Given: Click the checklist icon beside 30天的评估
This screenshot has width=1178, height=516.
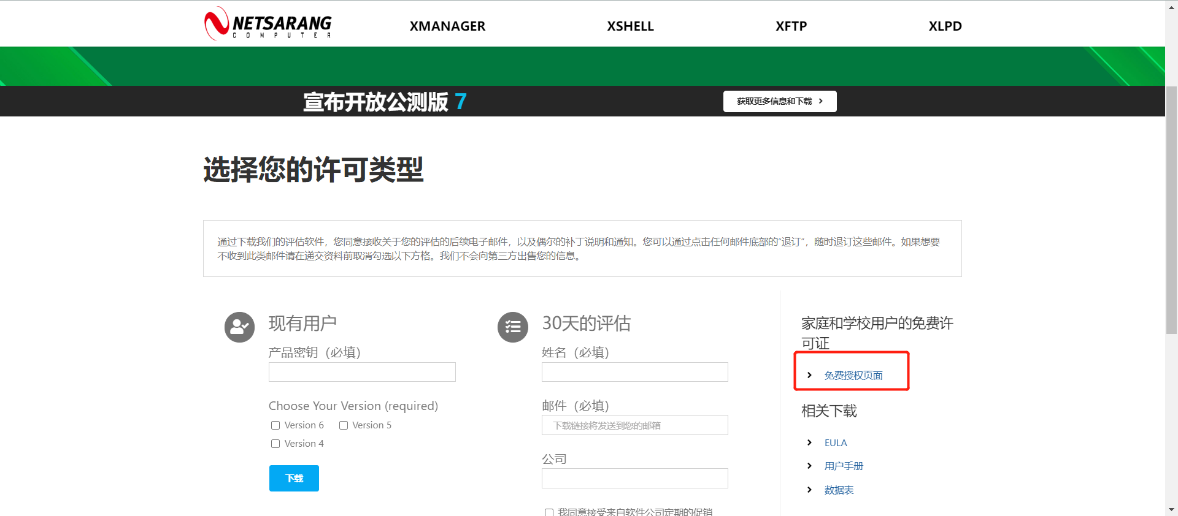Looking at the screenshot, I should [513, 327].
